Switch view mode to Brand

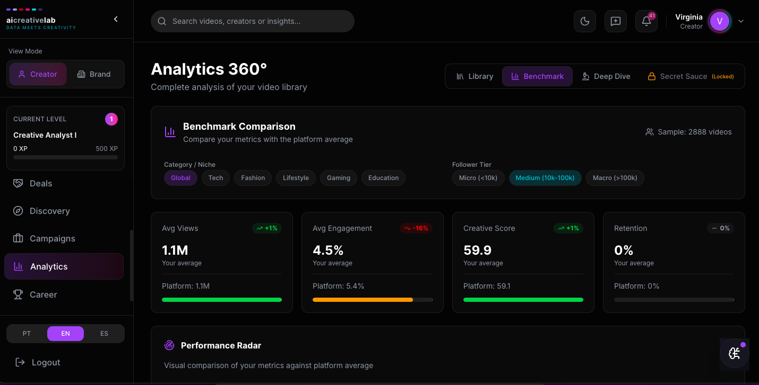pyautogui.click(x=94, y=74)
